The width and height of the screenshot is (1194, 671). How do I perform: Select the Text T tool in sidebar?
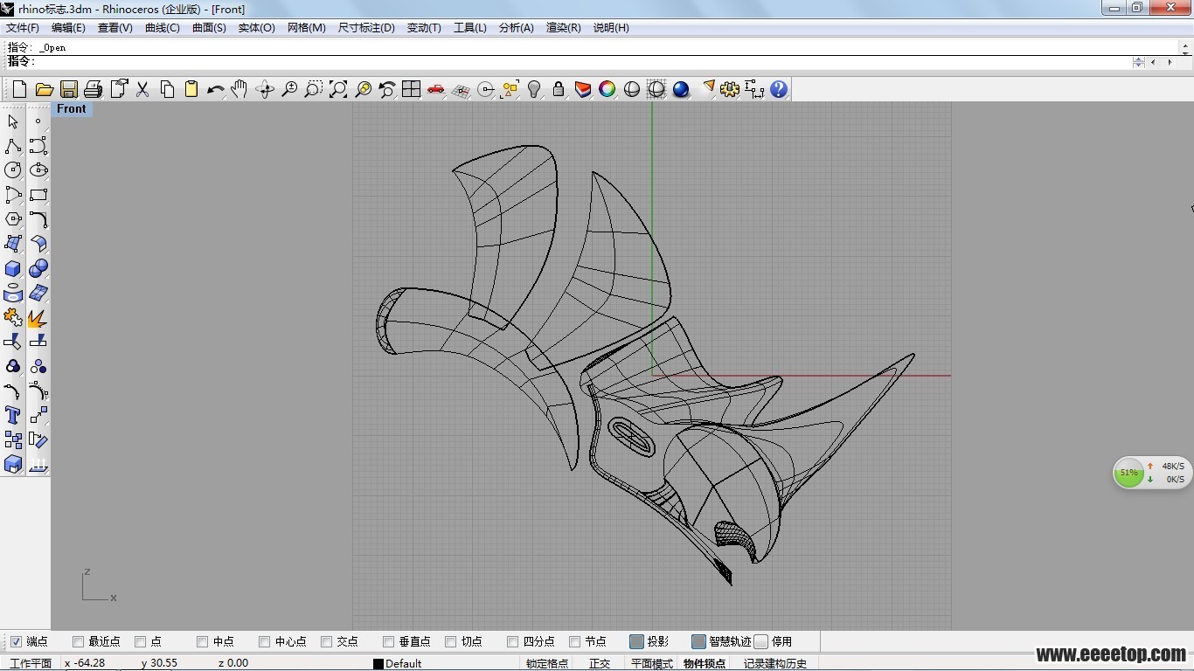(13, 415)
